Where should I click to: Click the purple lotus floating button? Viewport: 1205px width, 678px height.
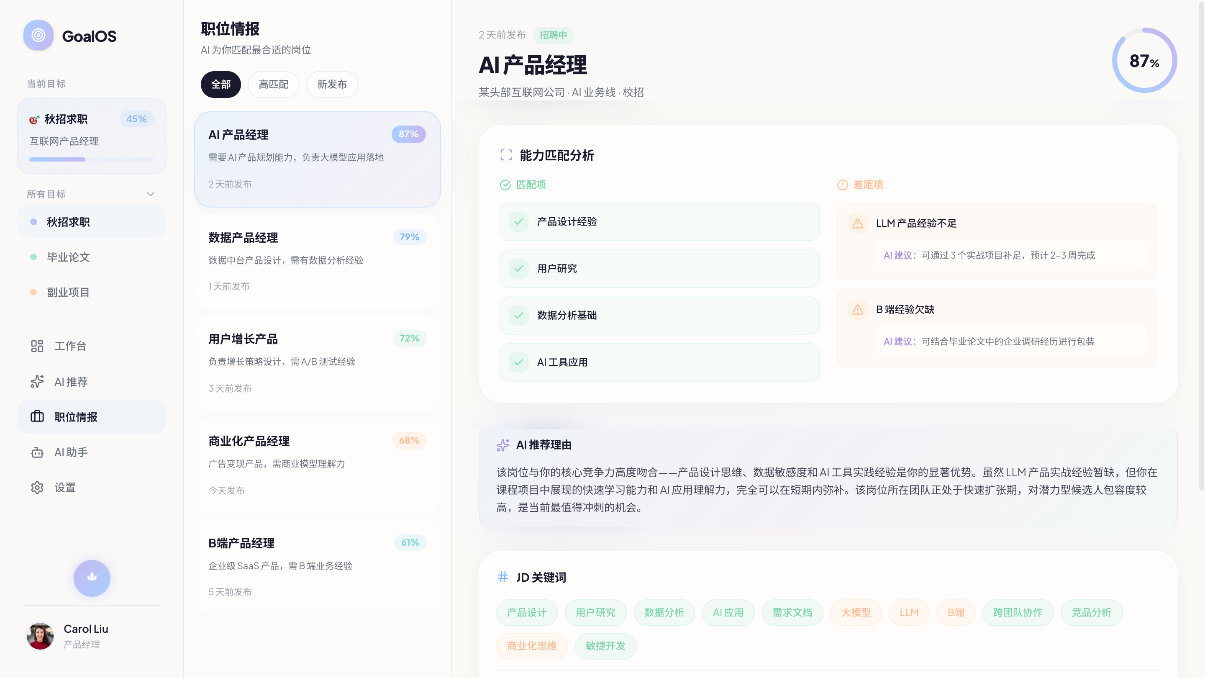pos(92,578)
